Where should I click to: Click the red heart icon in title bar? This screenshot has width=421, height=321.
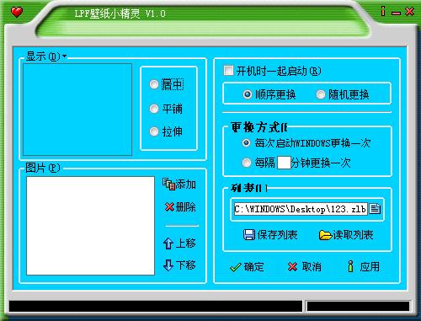coord(17,12)
